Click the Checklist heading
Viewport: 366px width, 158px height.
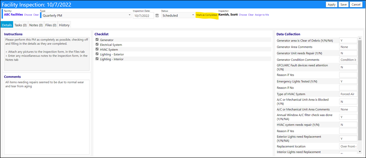pos(101,34)
